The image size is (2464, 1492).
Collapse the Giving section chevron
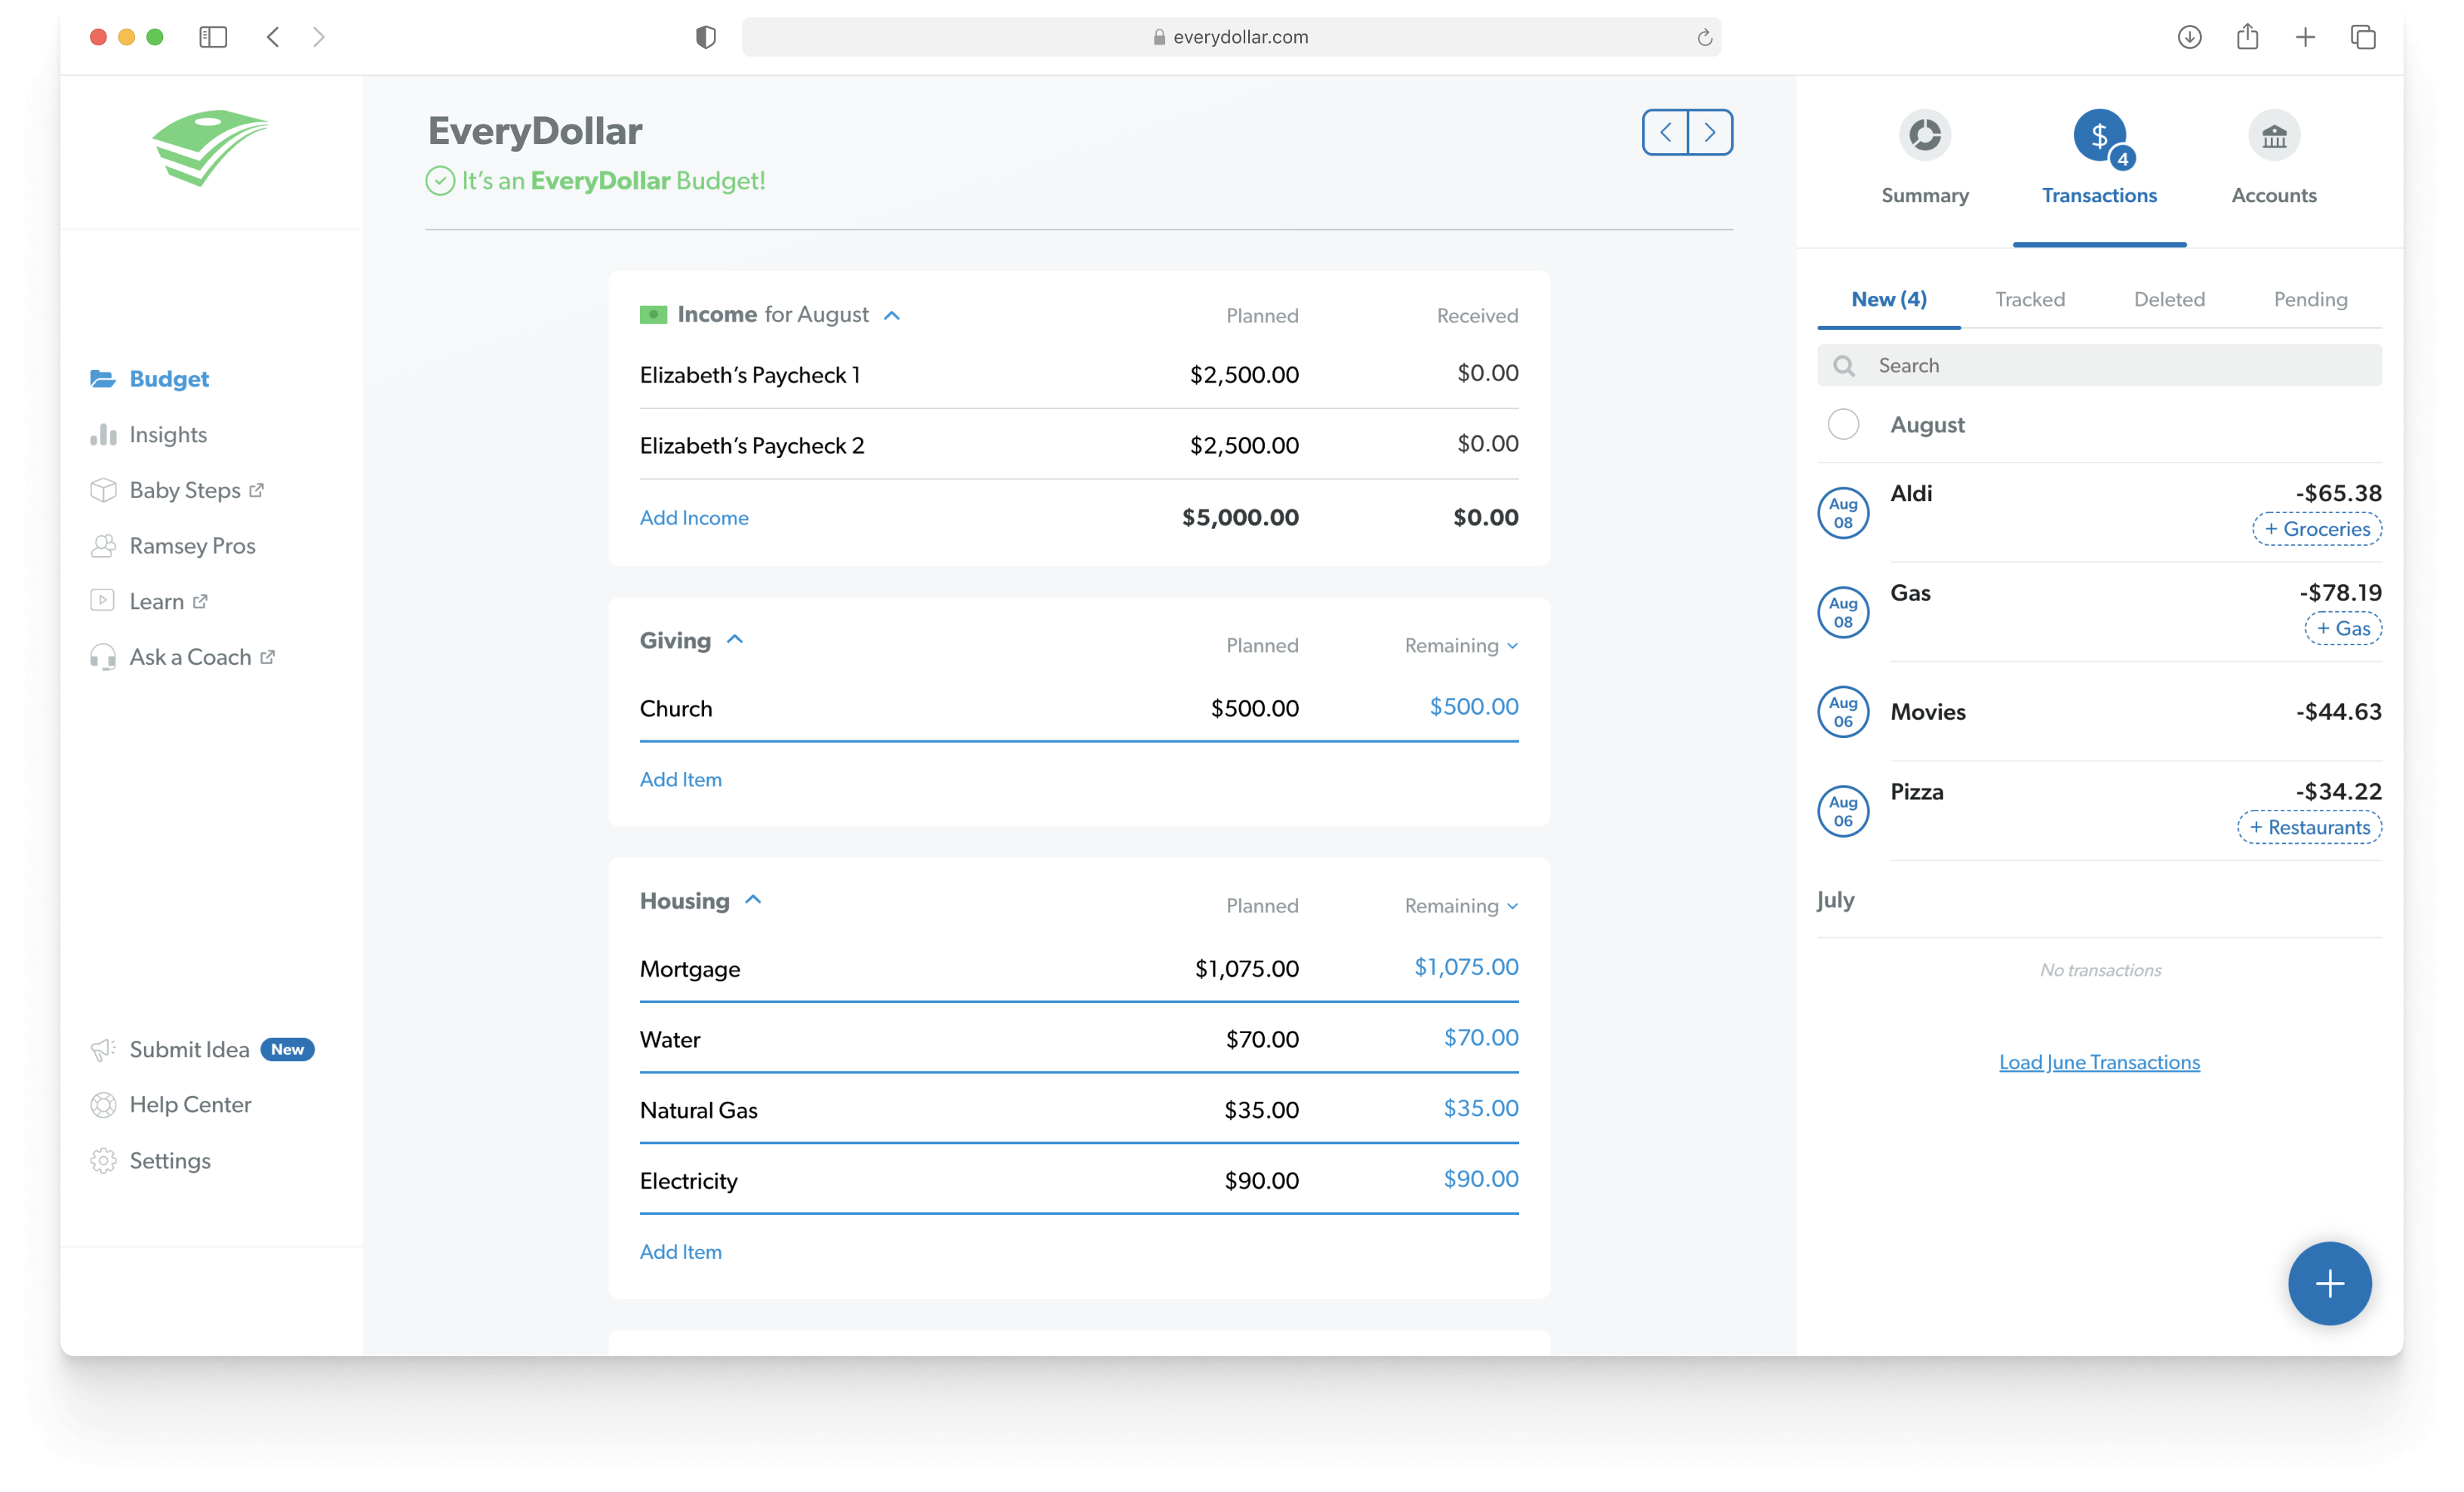[735, 639]
